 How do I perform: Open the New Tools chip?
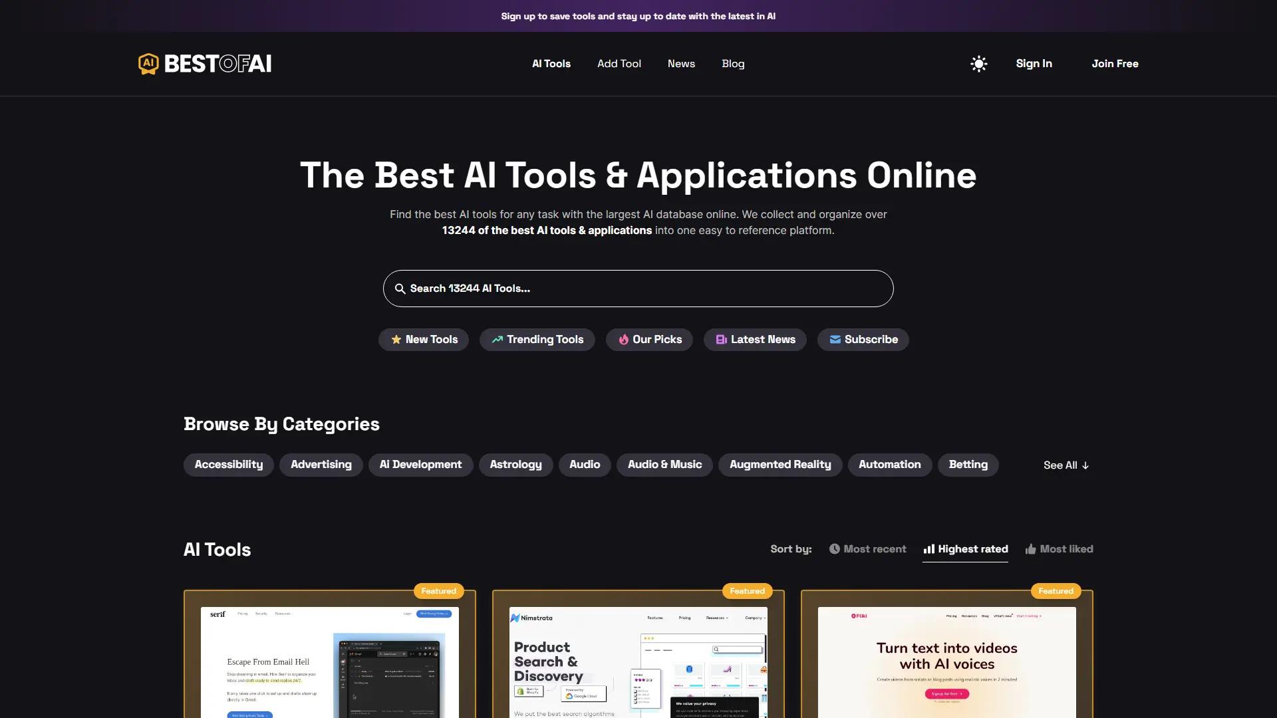tap(424, 340)
